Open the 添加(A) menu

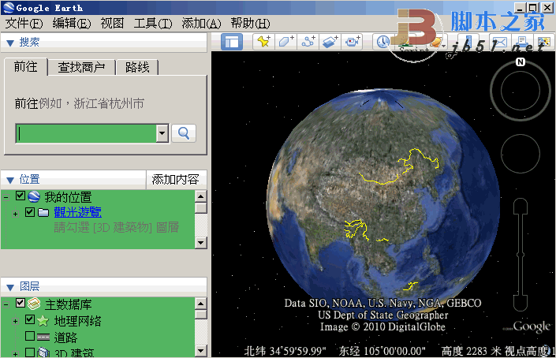click(x=201, y=24)
